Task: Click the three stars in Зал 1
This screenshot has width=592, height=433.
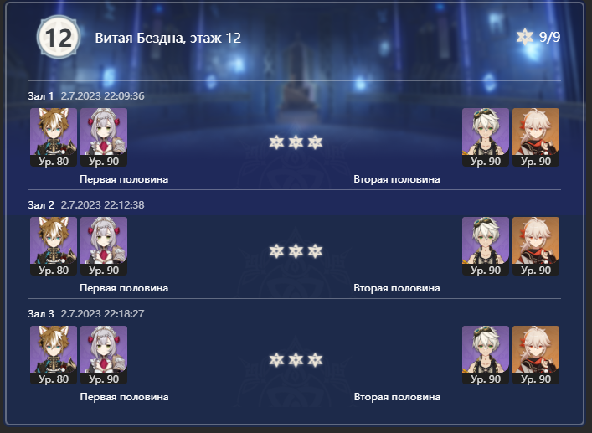Action: click(x=296, y=142)
